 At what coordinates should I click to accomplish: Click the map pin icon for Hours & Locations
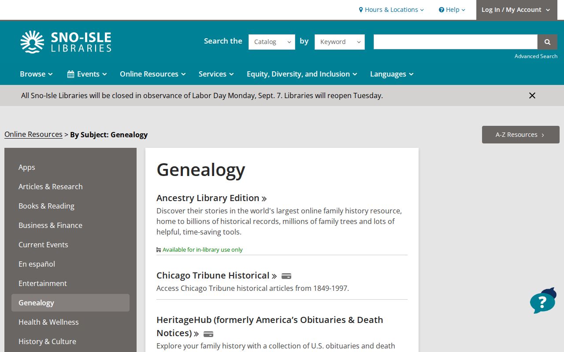pos(361,10)
